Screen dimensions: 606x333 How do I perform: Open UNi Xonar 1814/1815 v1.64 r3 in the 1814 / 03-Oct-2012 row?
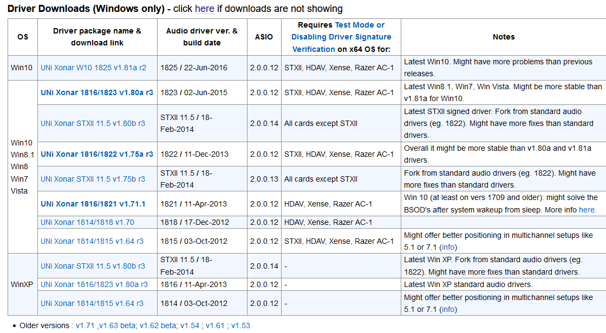(x=92, y=303)
